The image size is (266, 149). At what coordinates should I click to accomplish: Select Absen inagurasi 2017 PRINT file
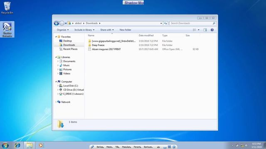click(106, 49)
